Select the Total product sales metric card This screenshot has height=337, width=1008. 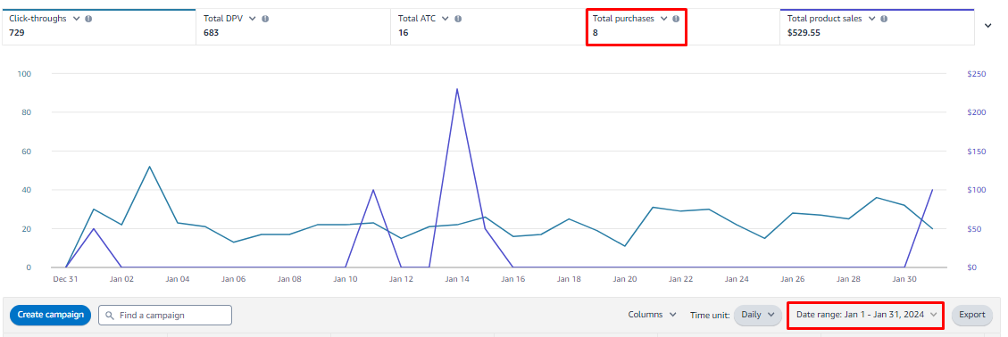point(877,27)
